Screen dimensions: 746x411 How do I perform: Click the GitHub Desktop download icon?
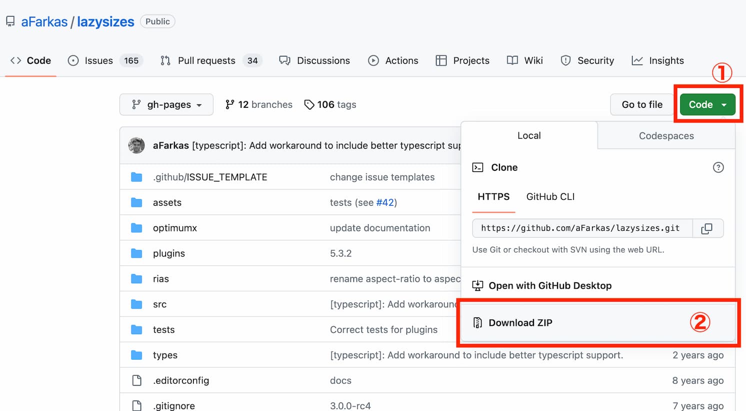pos(477,286)
